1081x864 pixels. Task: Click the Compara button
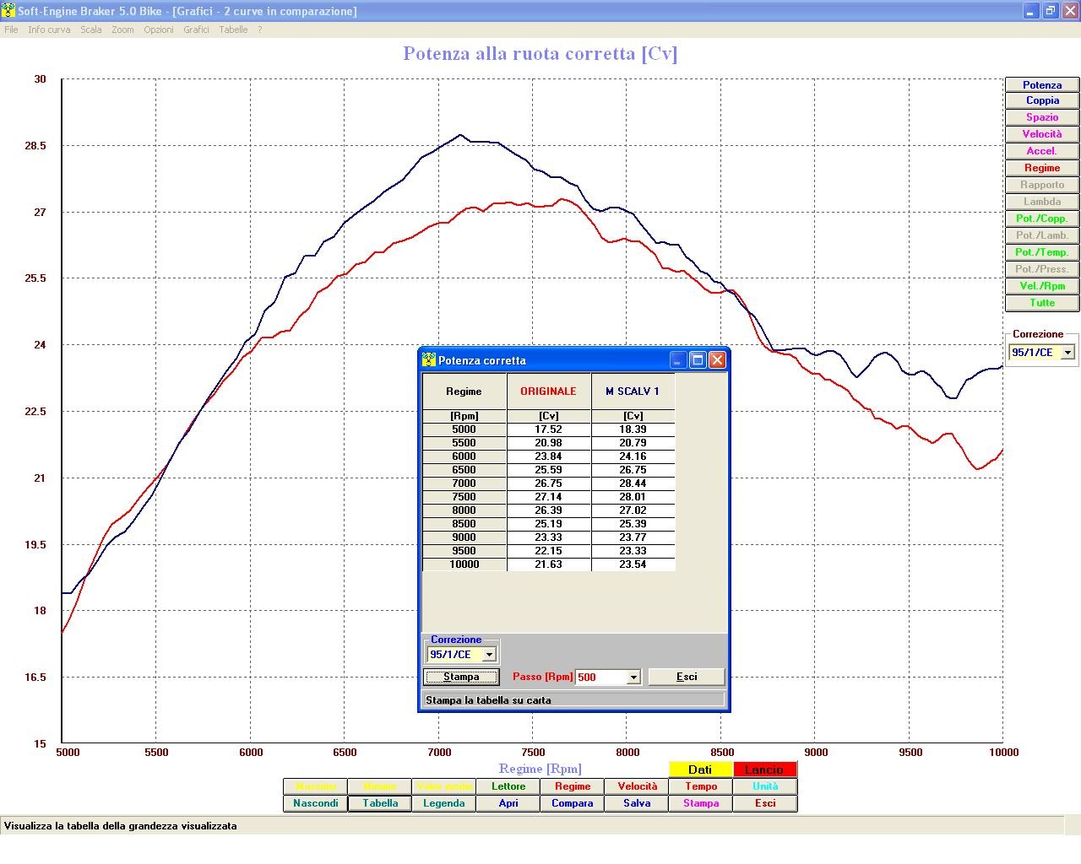tap(573, 803)
